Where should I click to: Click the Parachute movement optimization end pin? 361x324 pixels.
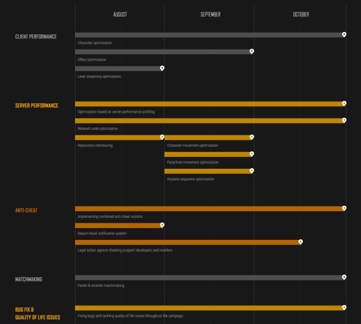[x=252, y=154]
